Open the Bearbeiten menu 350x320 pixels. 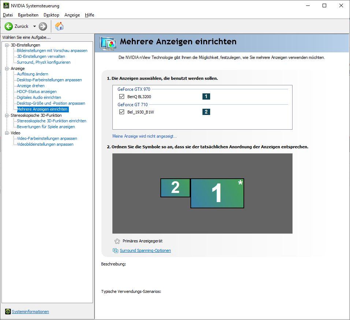[x=28, y=15]
